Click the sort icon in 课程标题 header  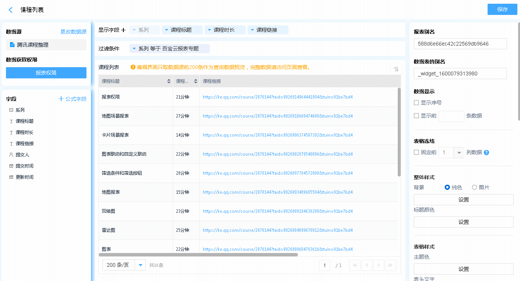[168, 81]
